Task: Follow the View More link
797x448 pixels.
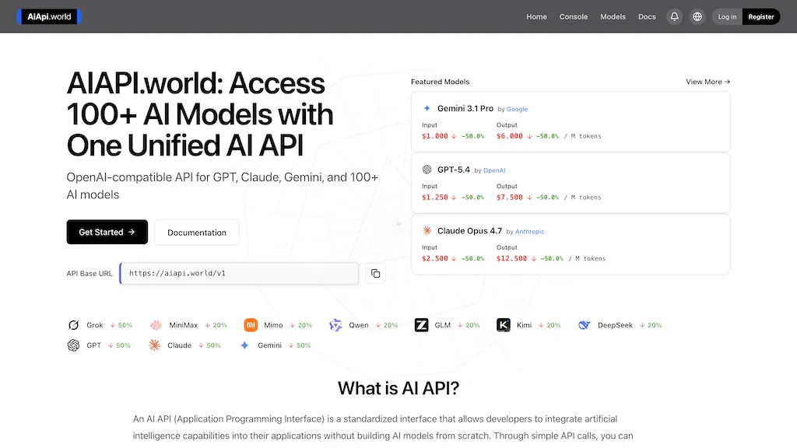Action: coord(707,82)
